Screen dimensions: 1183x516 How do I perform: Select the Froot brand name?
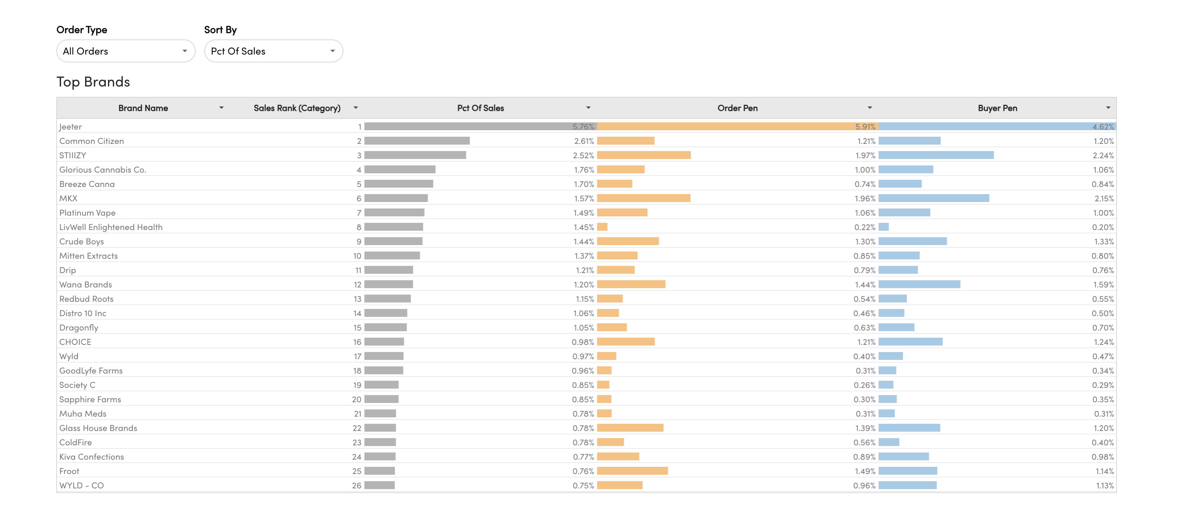(69, 471)
